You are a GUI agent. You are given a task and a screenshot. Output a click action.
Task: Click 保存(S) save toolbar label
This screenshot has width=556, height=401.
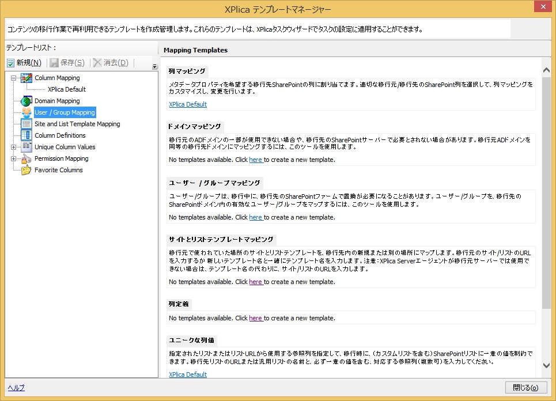pyautogui.click(x=73, y=63)
